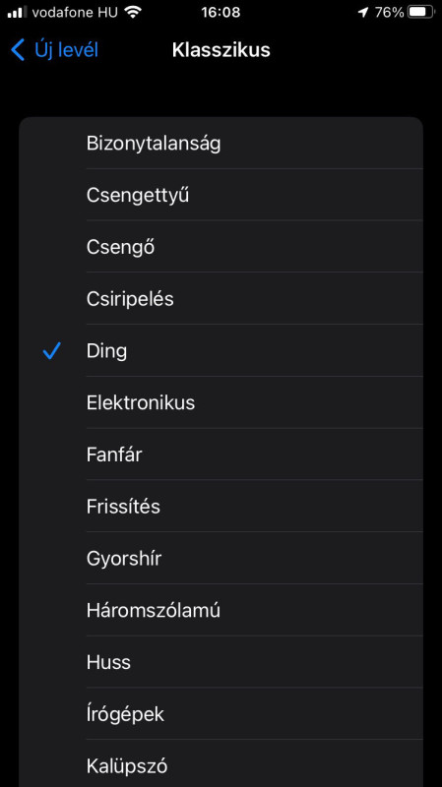Tap the cellular signal bars
The image size is (442, 787).
coord(17,12)
